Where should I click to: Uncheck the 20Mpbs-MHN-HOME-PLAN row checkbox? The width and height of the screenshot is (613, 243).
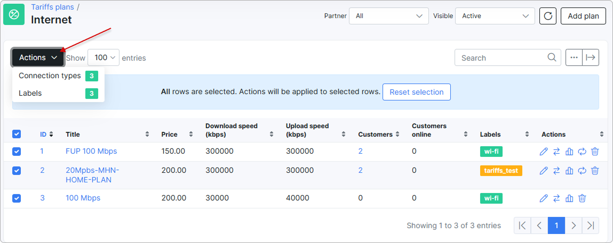[17, 171]
